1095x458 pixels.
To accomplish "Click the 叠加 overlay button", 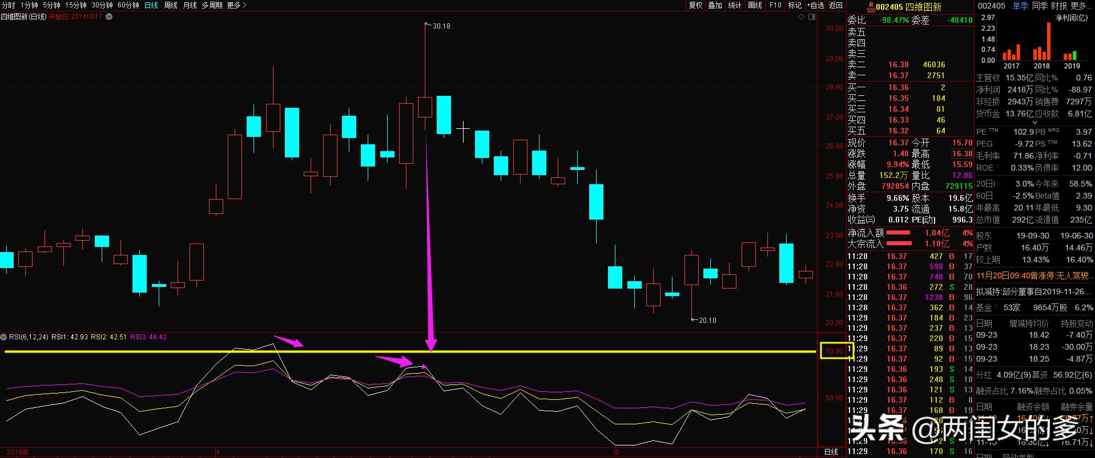I will point(715,5).
